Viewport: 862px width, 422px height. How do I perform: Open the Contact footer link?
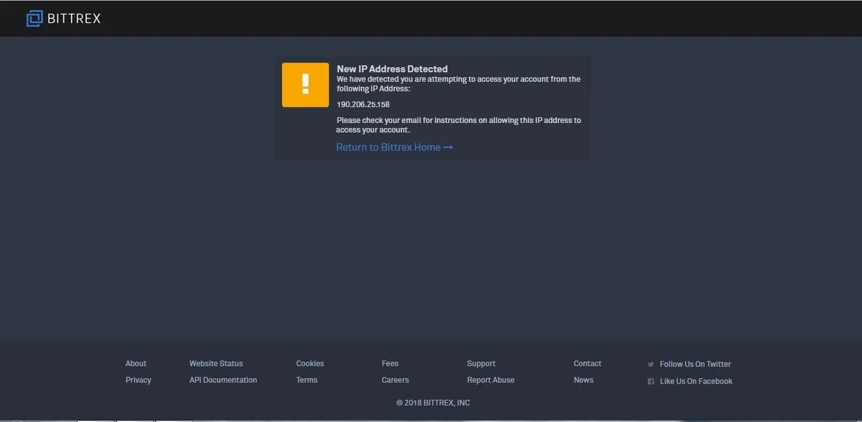pos(587,363)
